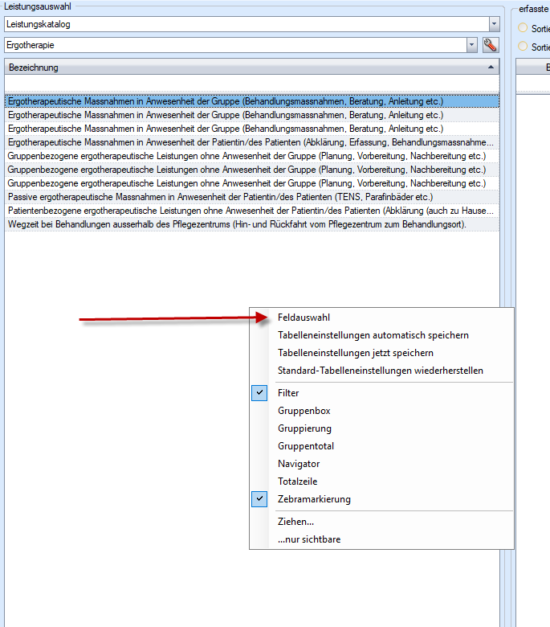Select Standard-Tabelleneinstellungen wiederherstellen
Viewport: 550px width, 627px height.
381,371
